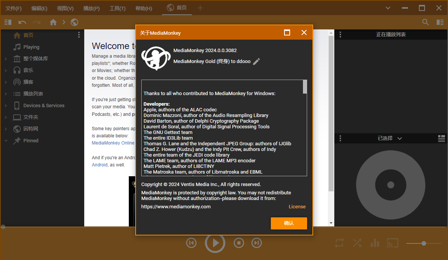Change layout of the 已选择 panel

click(442, 138)
